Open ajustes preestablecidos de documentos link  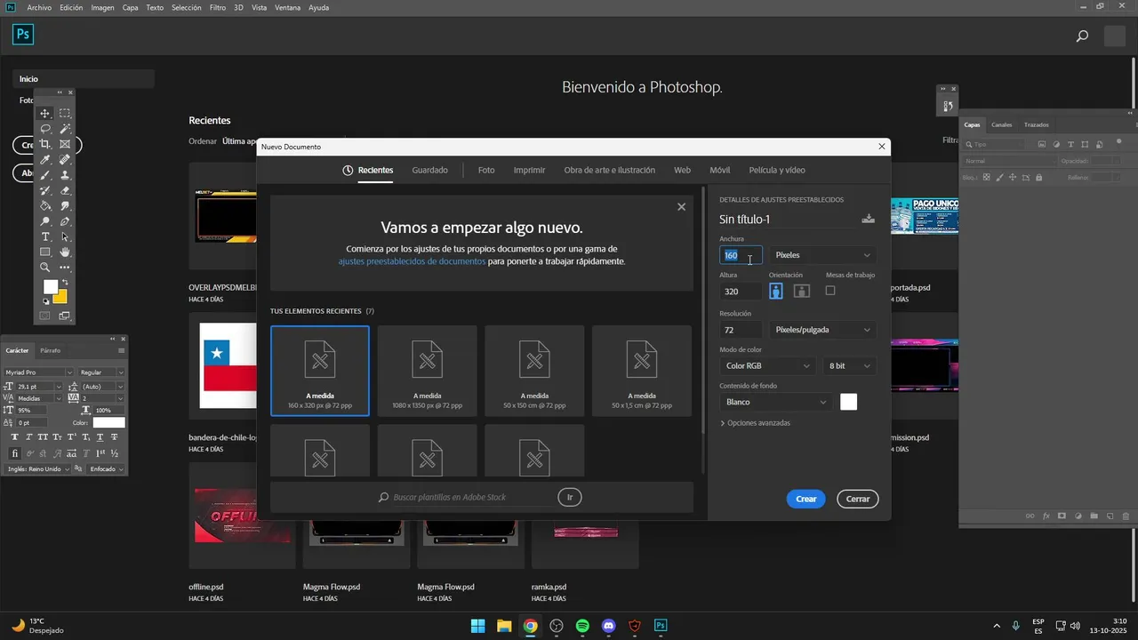pos(412,261)
